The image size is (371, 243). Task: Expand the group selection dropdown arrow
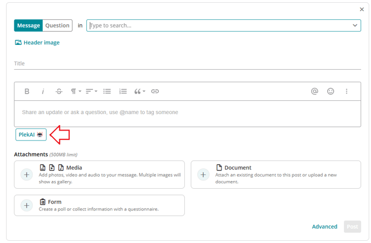point(355,25)
